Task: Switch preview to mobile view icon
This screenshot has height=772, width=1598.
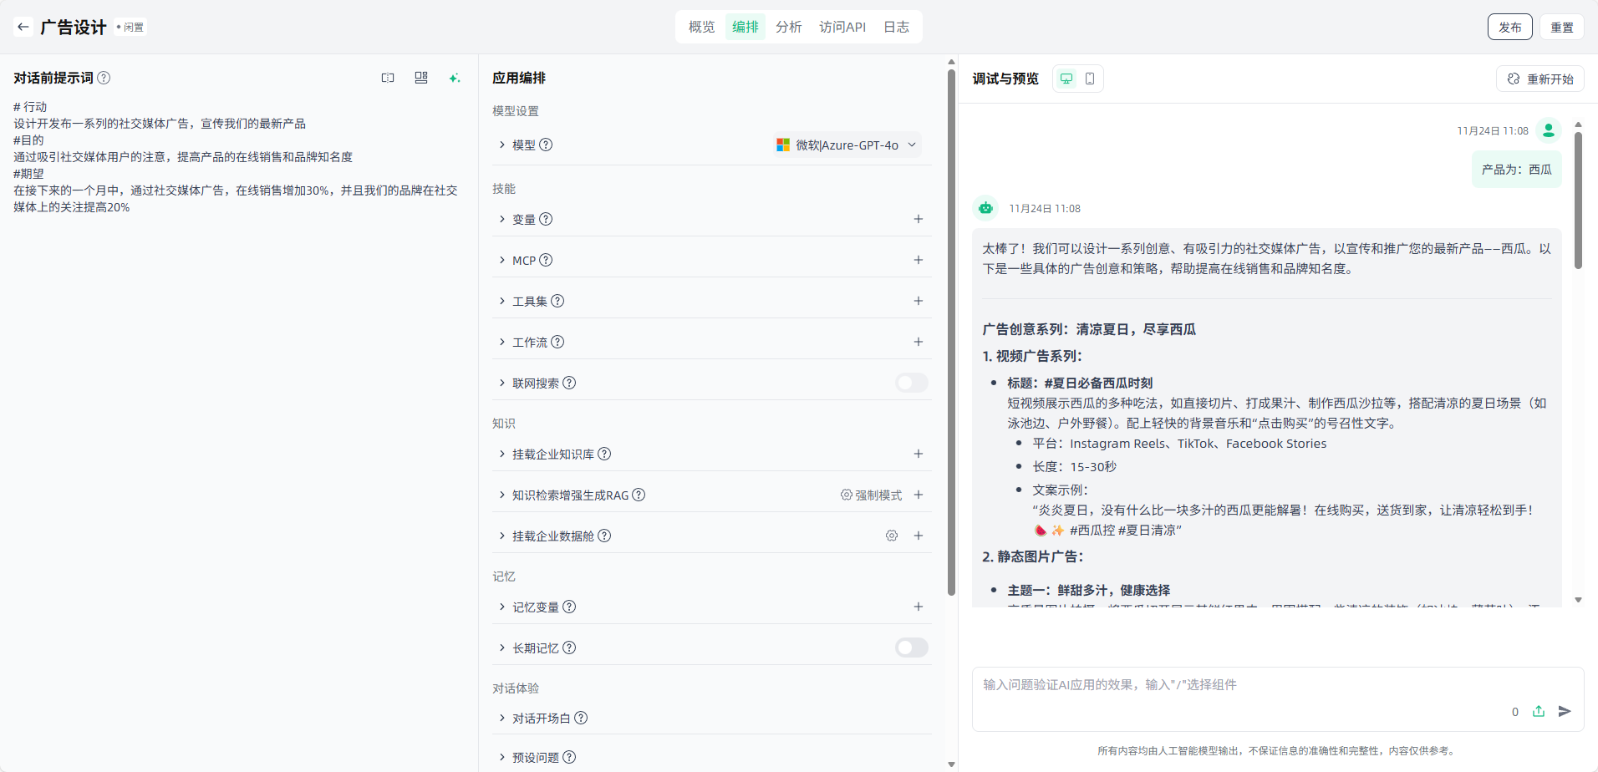Action: [x=1090, y=79]
